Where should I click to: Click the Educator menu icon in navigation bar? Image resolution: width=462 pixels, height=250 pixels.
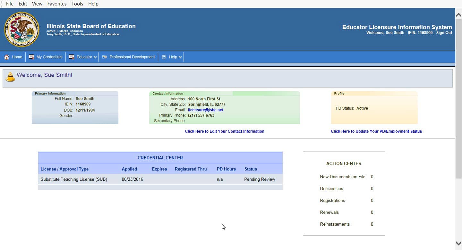point(72,57)
